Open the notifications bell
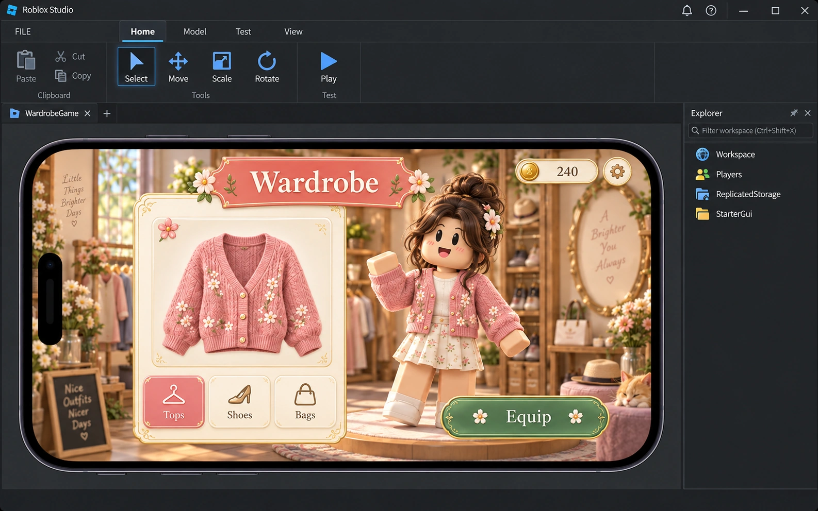818x511 pixels. click(x=687, y=10)
